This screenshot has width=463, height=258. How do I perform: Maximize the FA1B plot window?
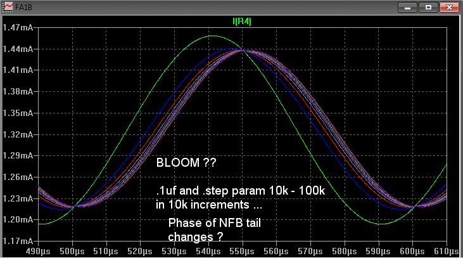428,8
